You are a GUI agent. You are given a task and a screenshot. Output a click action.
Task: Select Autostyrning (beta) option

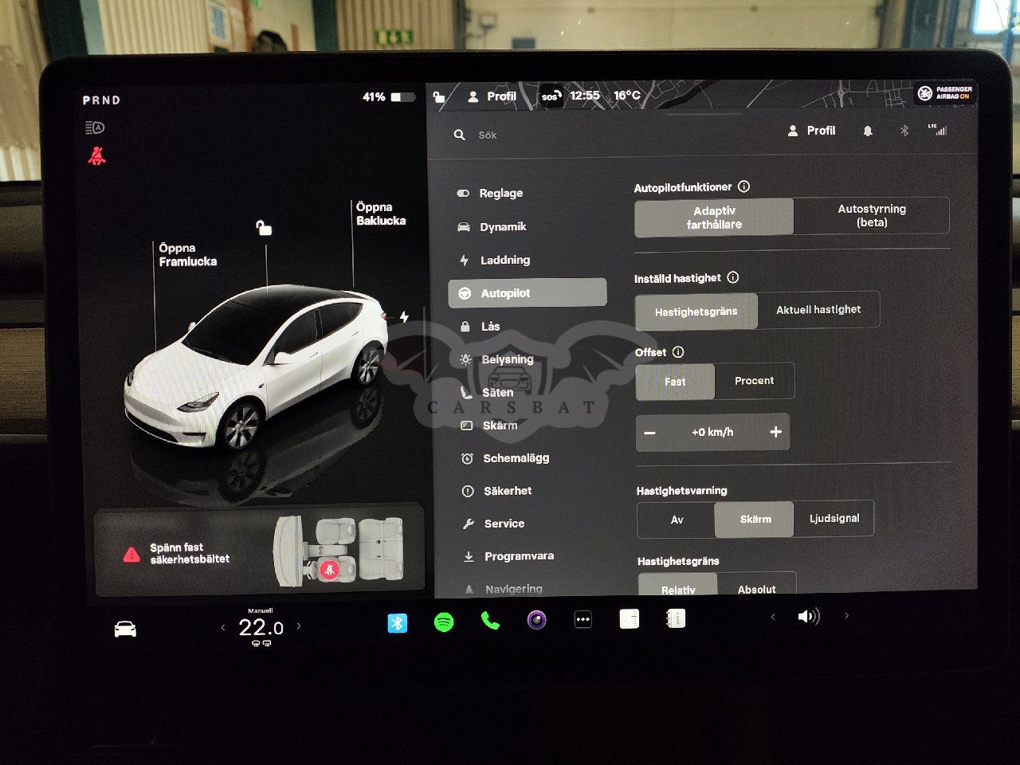tap(871, 216)
